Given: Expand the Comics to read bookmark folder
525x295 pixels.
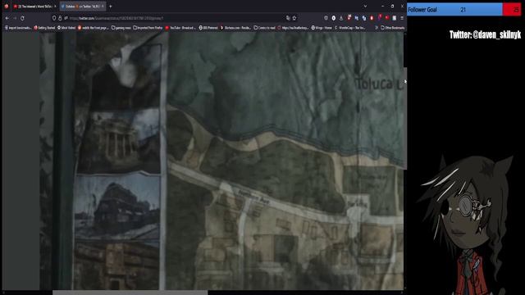Looking at the screenshot, I should point(264,28).
